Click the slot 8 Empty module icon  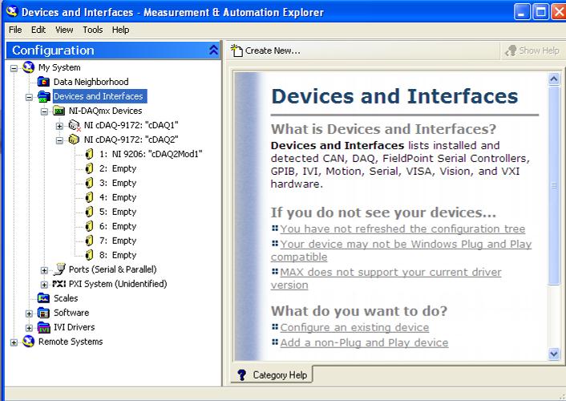(89, 255)
